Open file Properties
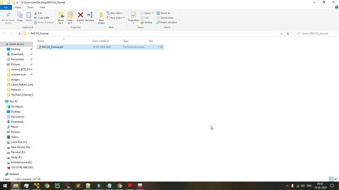339x190 pixels. tap(133, 17)
